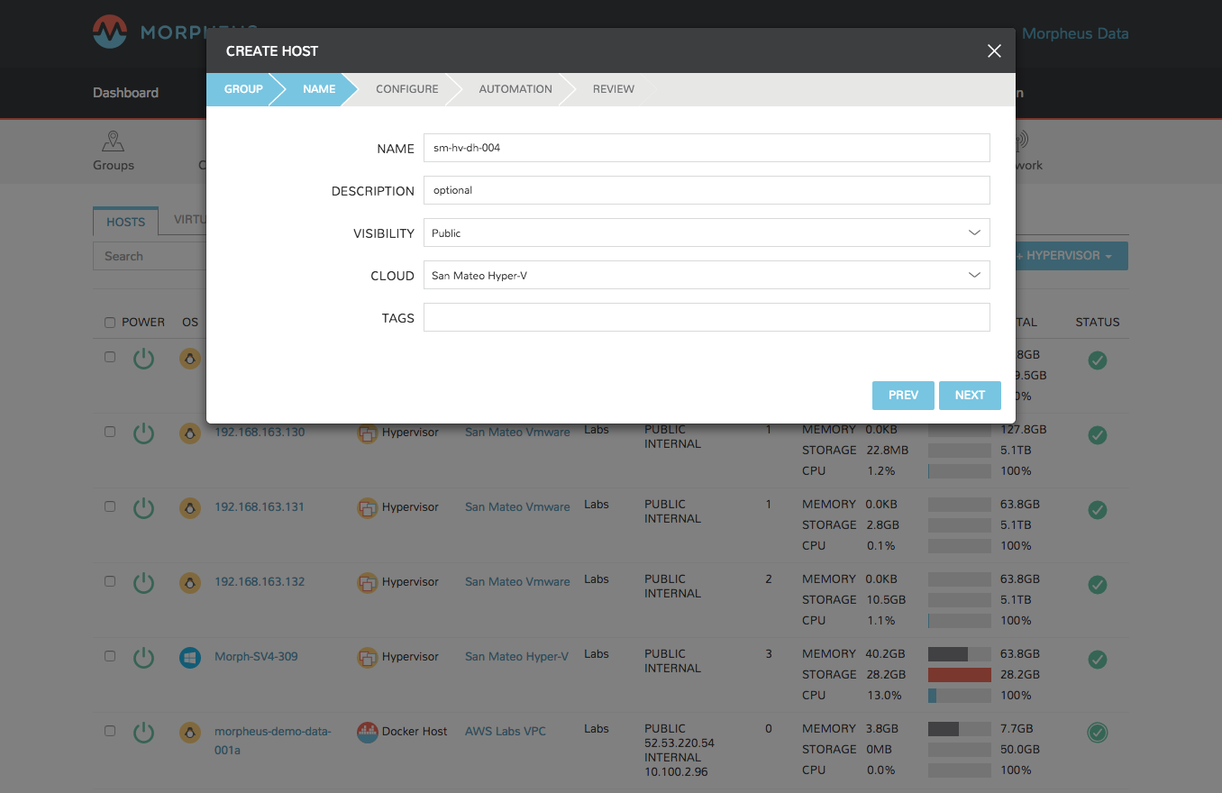Open the San Mateo Hyper-V cloud link

click(x=516, y=657)
